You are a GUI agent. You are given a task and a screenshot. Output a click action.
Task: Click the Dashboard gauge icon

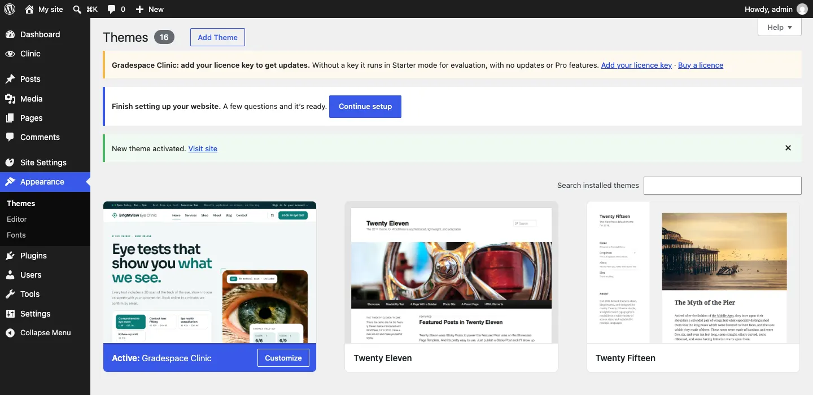10,34
